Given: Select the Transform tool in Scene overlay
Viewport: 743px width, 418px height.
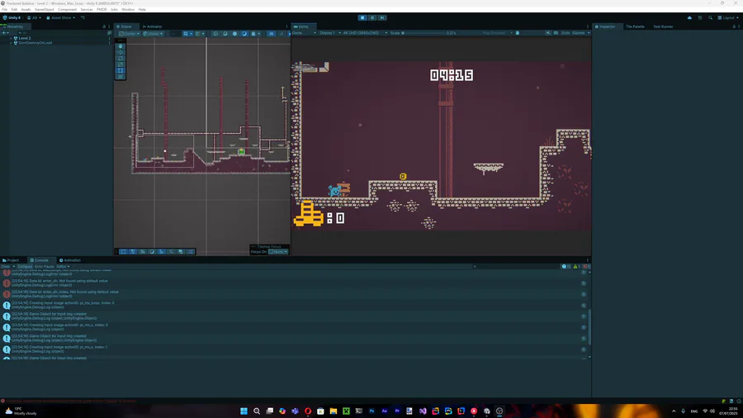Looking at the screenshot, I should coord(121,77).
